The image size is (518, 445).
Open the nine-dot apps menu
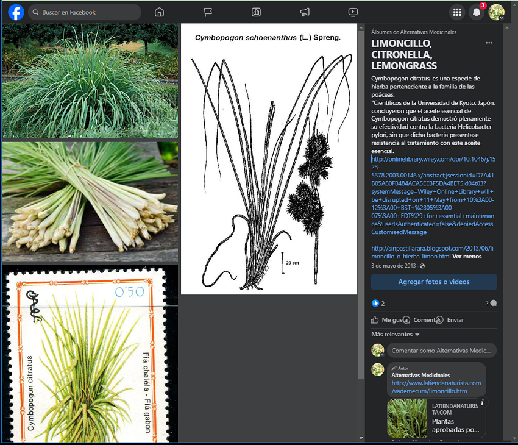(x=456, y=12)
